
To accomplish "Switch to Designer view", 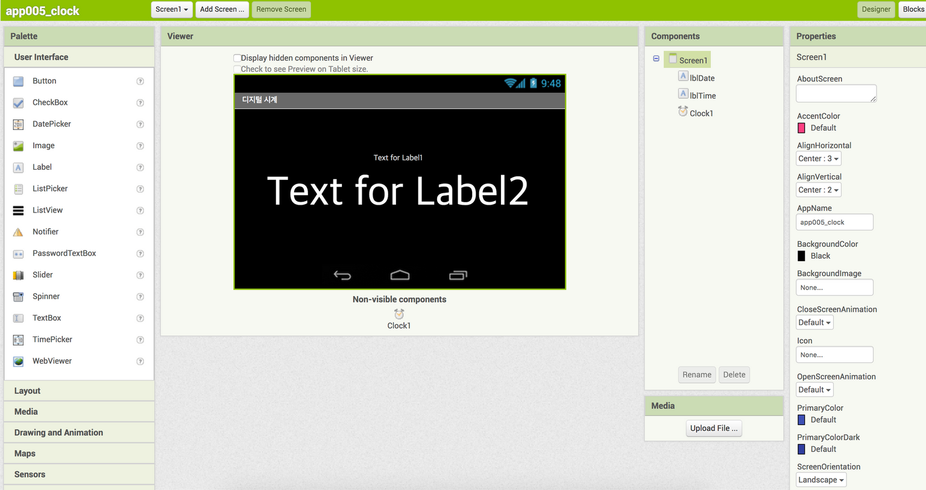I will pos(875,9).
